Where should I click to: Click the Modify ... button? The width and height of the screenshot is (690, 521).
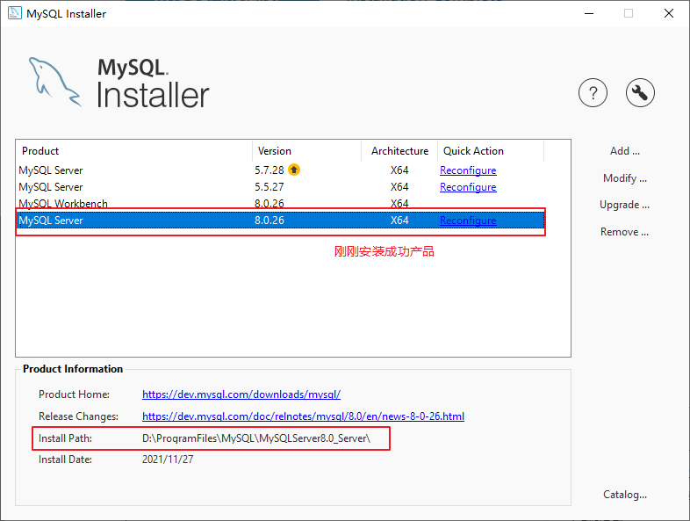pyautogui.click(x=624, y=178)
